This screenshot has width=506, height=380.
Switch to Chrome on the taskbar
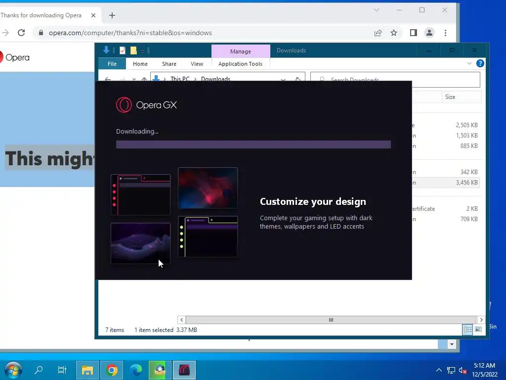pos(112,370)
